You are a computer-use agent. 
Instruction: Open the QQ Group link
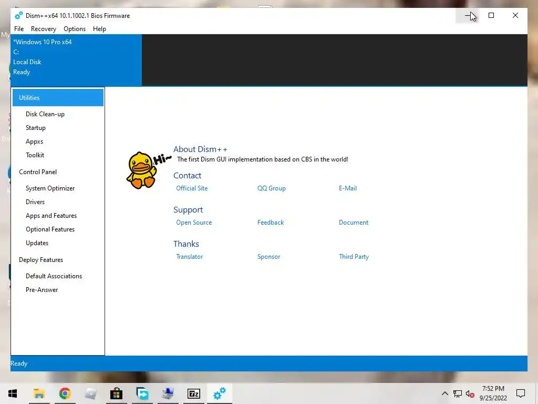[x=272, y=188]
